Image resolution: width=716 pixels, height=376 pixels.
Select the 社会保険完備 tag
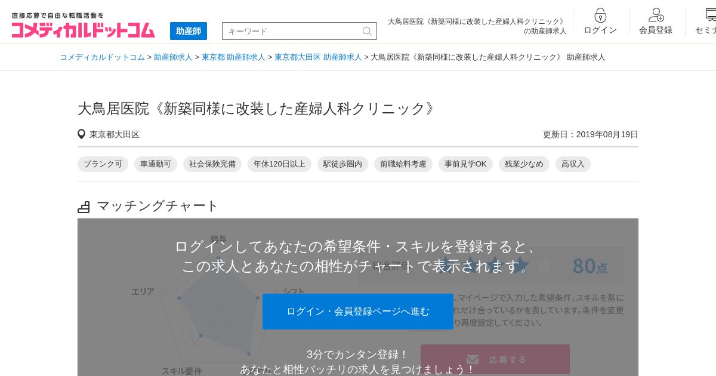point(212,164)
